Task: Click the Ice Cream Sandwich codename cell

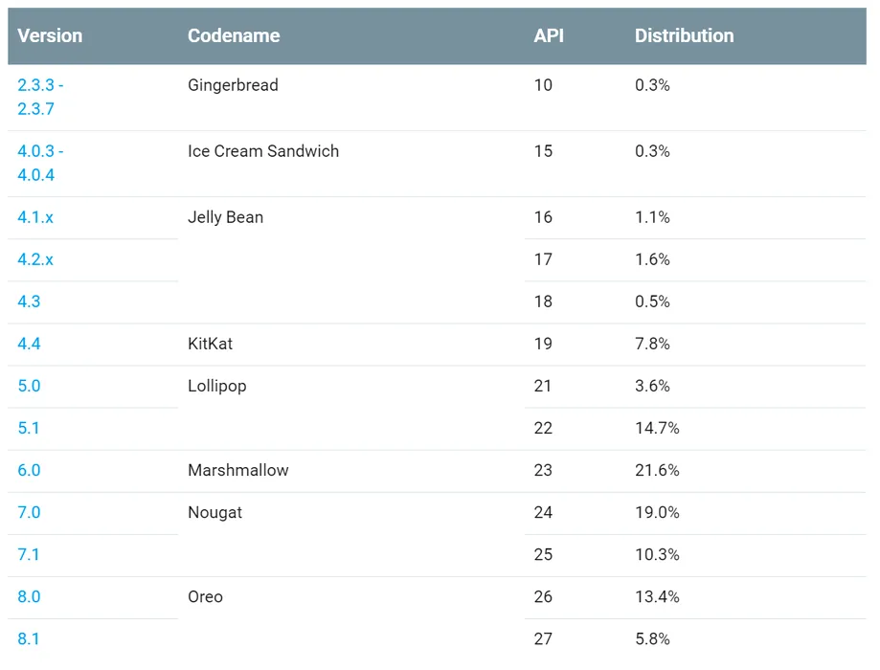Action: click(263, 151)
